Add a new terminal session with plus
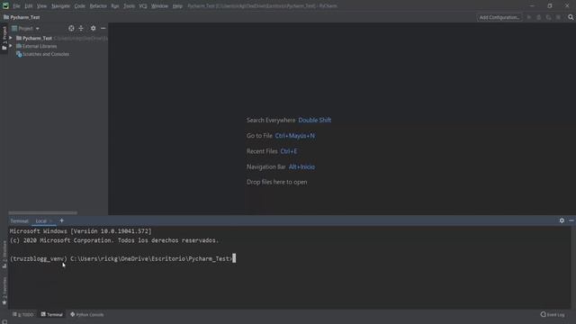576x324 pixels. (62, 220)
